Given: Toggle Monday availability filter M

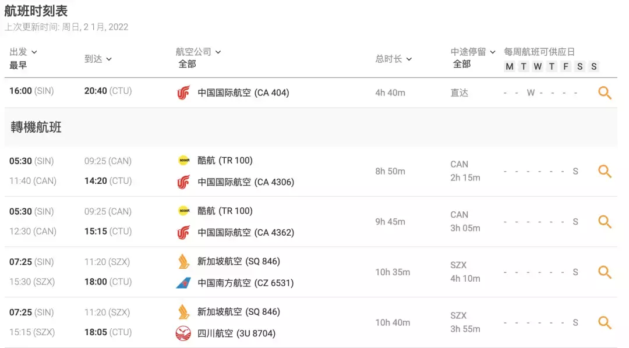Looking at the screenshot, I should click(510, 66).
